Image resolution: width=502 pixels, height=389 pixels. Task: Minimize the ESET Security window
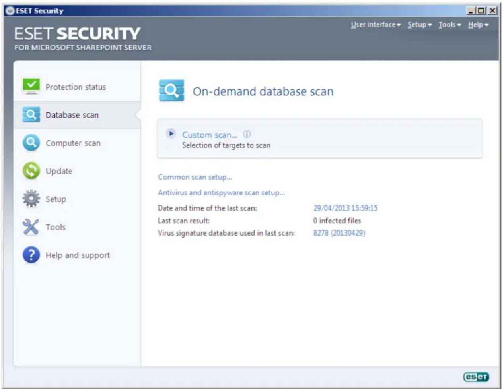[x=471, y=11]
